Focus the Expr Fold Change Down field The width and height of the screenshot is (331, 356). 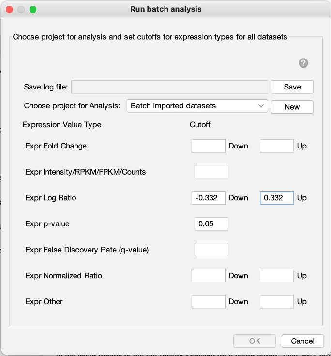(x=208, y=146)
